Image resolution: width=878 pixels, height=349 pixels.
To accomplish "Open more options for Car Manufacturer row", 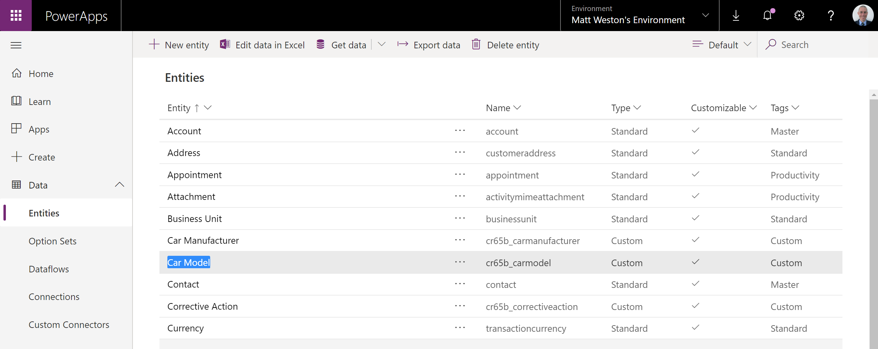I will [460, 240].
